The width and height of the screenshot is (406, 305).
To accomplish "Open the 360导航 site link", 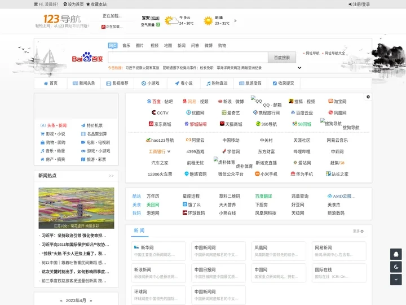I will (x=266, y=124).
